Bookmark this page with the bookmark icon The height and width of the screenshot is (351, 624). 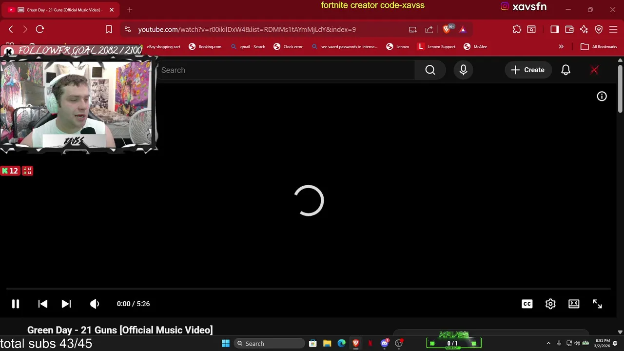click(109, 29)
